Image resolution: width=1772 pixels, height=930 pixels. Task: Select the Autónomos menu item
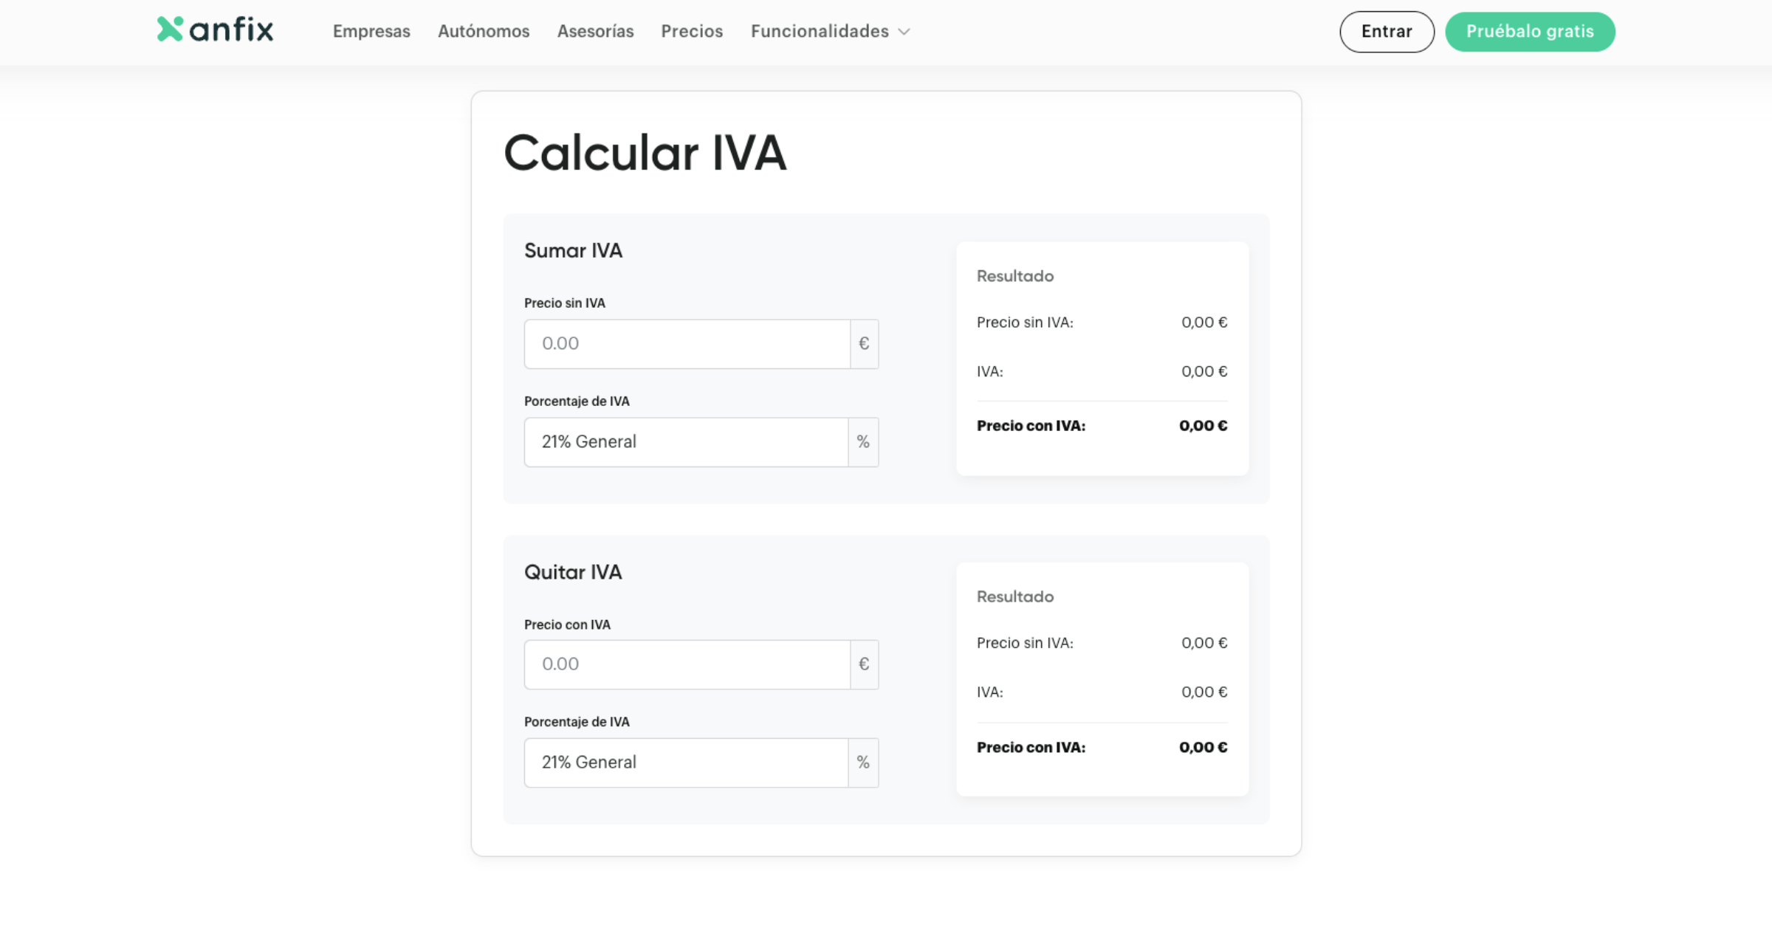483,32
